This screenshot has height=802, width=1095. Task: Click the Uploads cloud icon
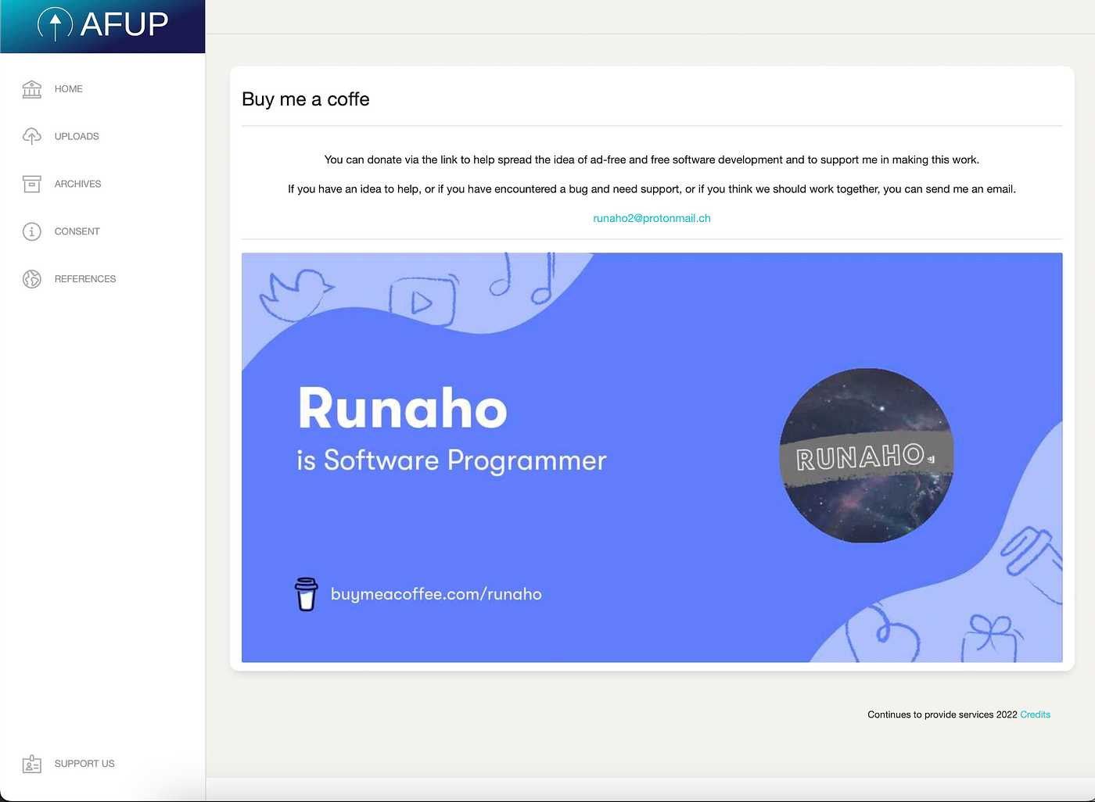tap(32, 136)
